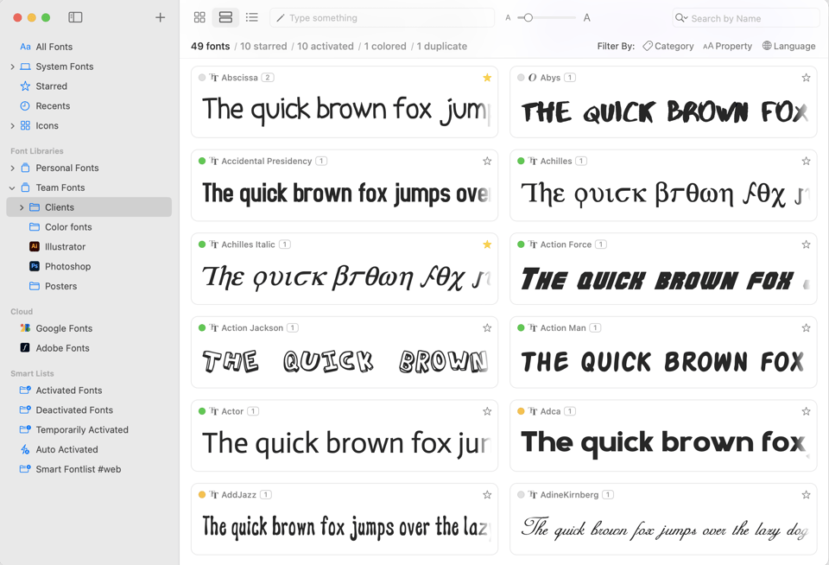Star the Action Man font
Screen dimensions: 829x565
(806, 327)
